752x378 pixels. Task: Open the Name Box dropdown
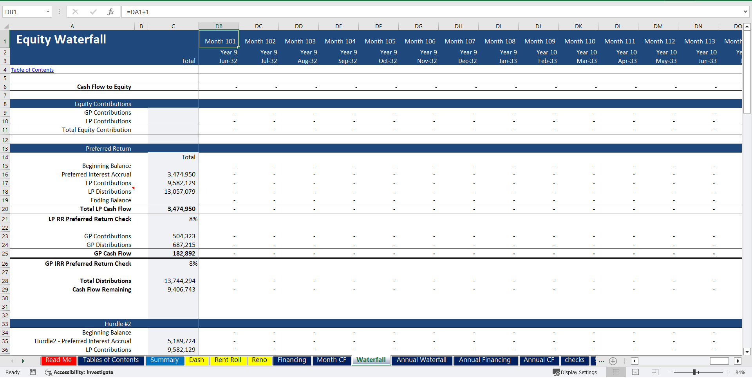49,12
